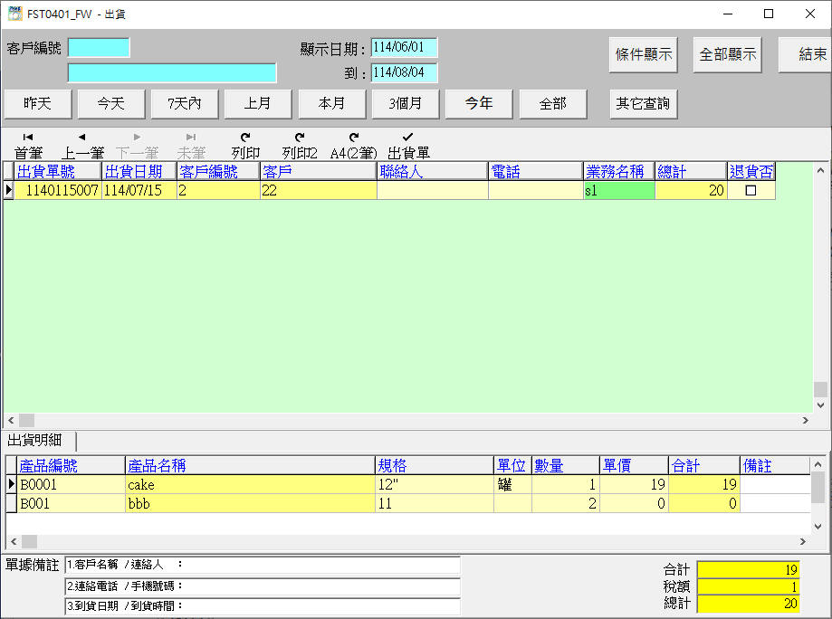
Task: Go to first record (首筆)
Action: 28,145
